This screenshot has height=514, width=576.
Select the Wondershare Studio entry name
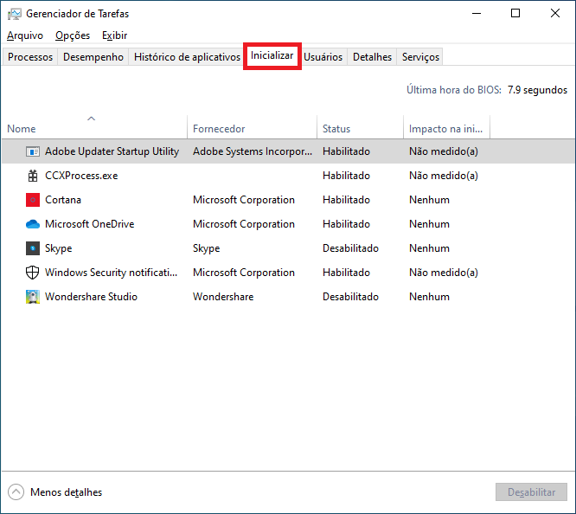(x=91, y=297)
